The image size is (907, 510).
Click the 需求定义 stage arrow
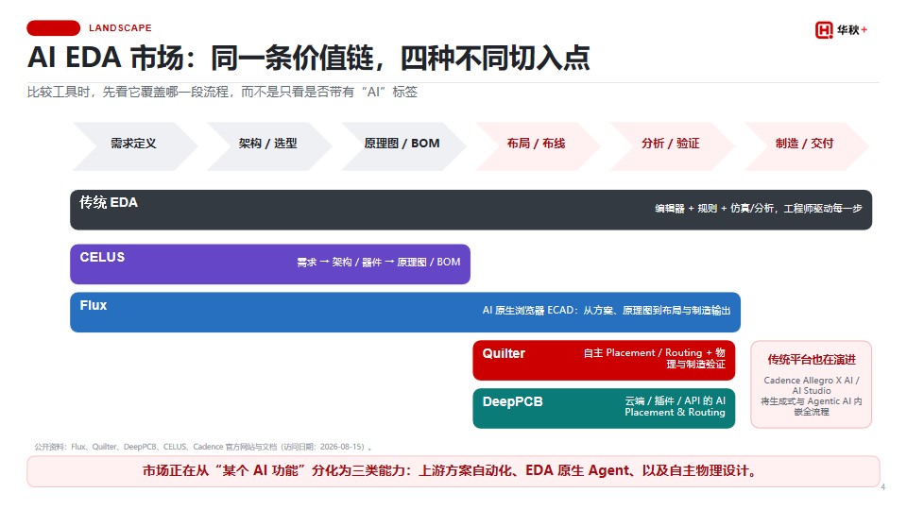point(134,145)
